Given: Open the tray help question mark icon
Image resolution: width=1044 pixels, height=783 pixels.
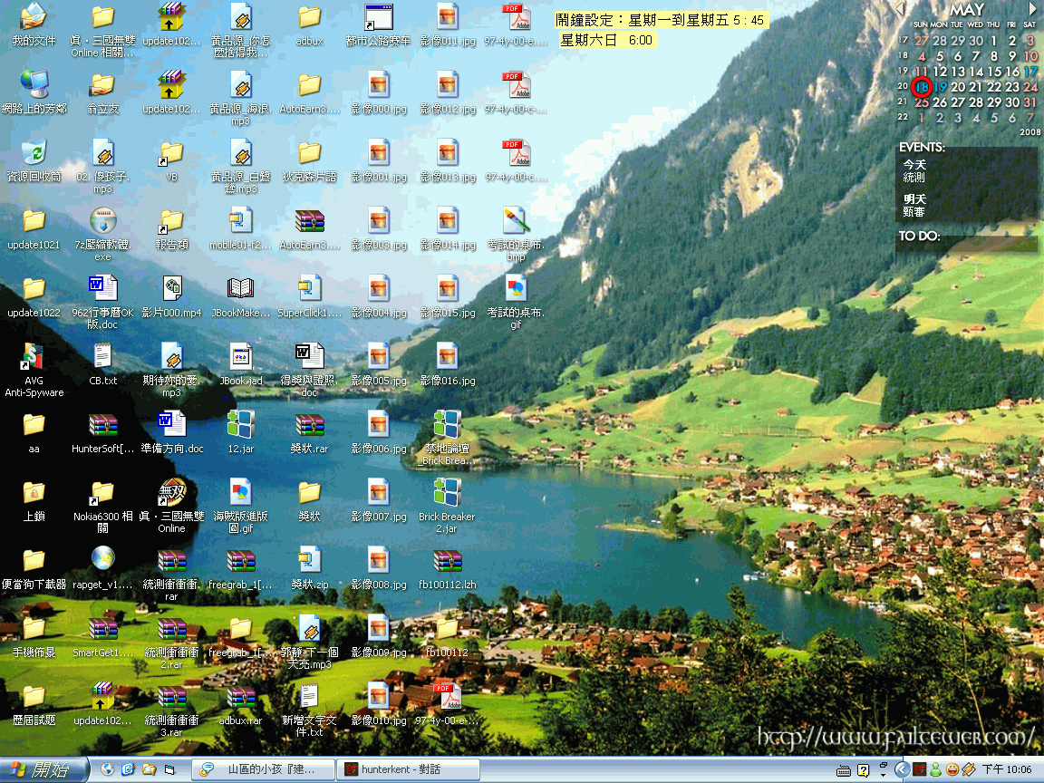Looking at the screenshot, I should coord(864,770).
